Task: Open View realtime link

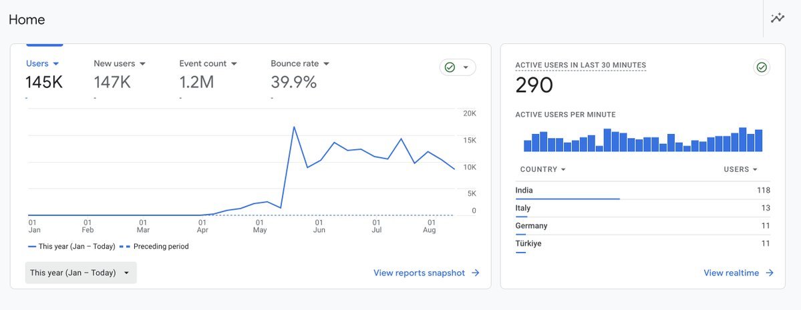Action: click(x=731, y=273)
